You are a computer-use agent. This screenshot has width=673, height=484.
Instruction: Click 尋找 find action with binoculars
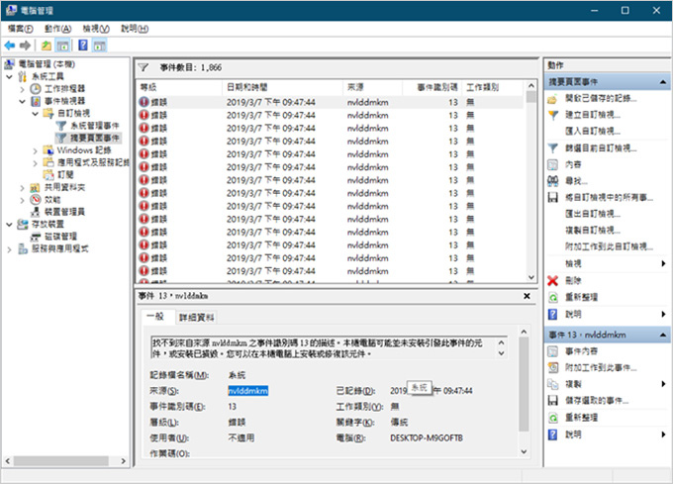(x=576, y=181)
